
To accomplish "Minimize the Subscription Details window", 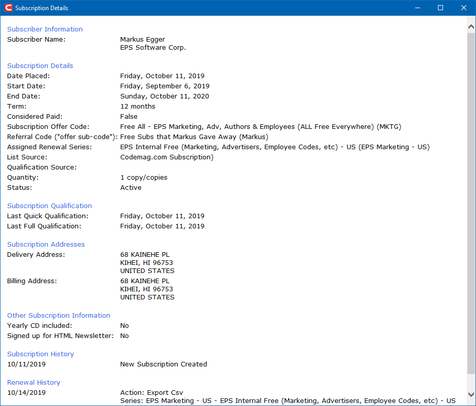I will point(418,8).
